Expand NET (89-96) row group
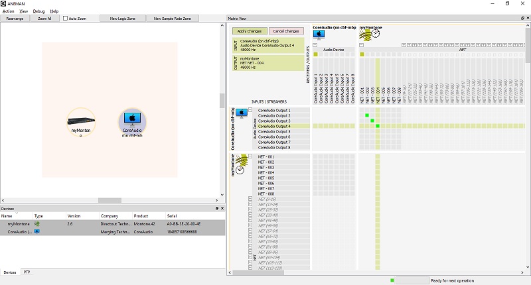The height and width of the screenshot is (285, 531). click(x=250, y=252)
